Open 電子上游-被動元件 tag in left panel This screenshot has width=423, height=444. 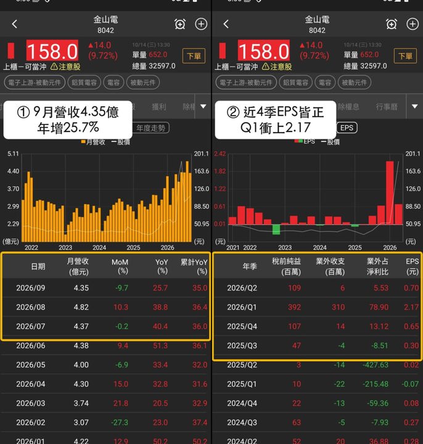point(35,83)
